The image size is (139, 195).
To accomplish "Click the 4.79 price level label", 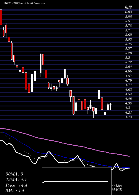I will click(128, 80).
